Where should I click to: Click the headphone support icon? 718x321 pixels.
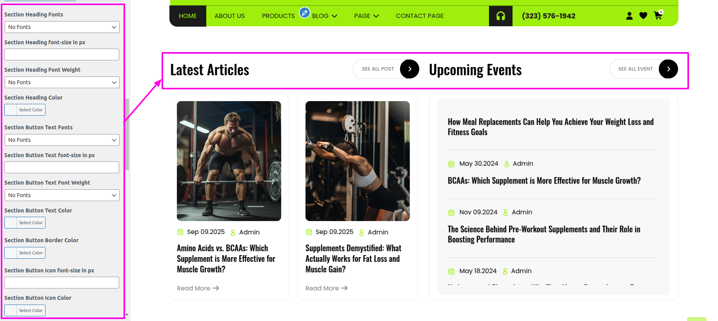click(x=501, y=16)
